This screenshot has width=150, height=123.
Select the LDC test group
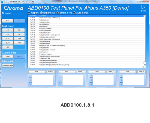pyautogui.click(x=8, y=47)
